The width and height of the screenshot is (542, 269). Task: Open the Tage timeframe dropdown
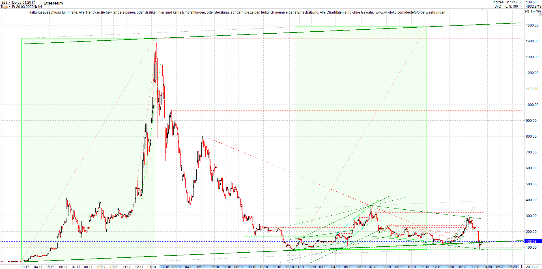click(6, 6)
